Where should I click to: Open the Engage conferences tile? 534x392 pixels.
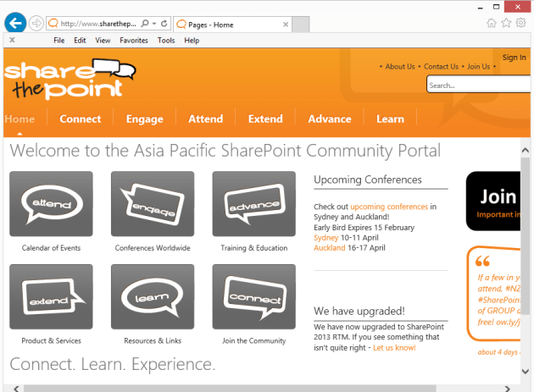pyautogui.click(x=153, y=204)
